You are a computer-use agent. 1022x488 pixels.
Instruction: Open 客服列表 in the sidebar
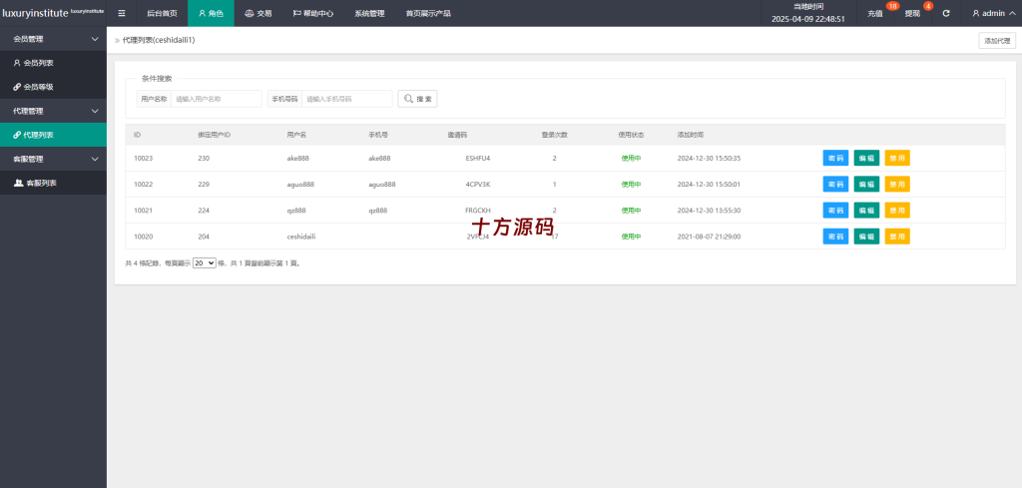[54, 183]
